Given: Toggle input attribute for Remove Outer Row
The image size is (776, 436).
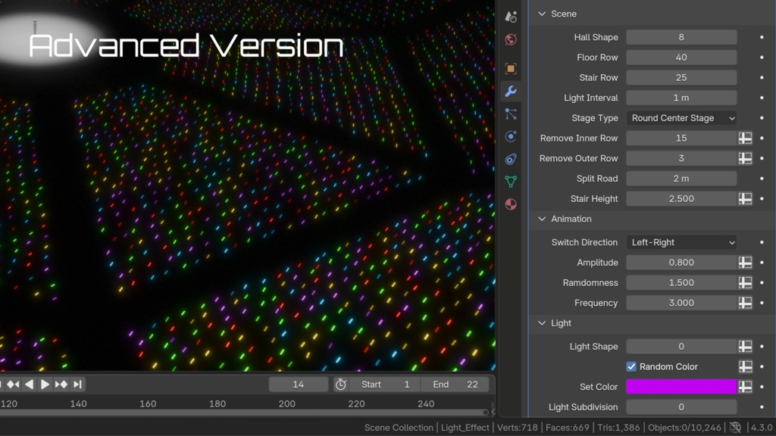Looking at the screenshot, I should pyautogui.click(x=746, y=158).
